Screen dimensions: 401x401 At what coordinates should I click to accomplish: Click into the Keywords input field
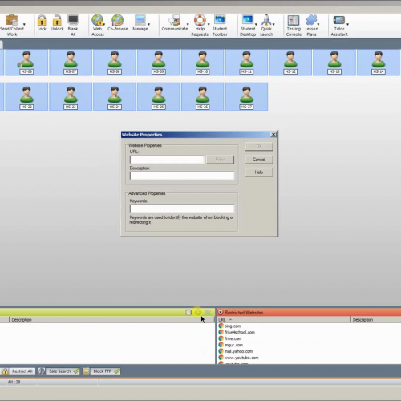tap(182, 209)
